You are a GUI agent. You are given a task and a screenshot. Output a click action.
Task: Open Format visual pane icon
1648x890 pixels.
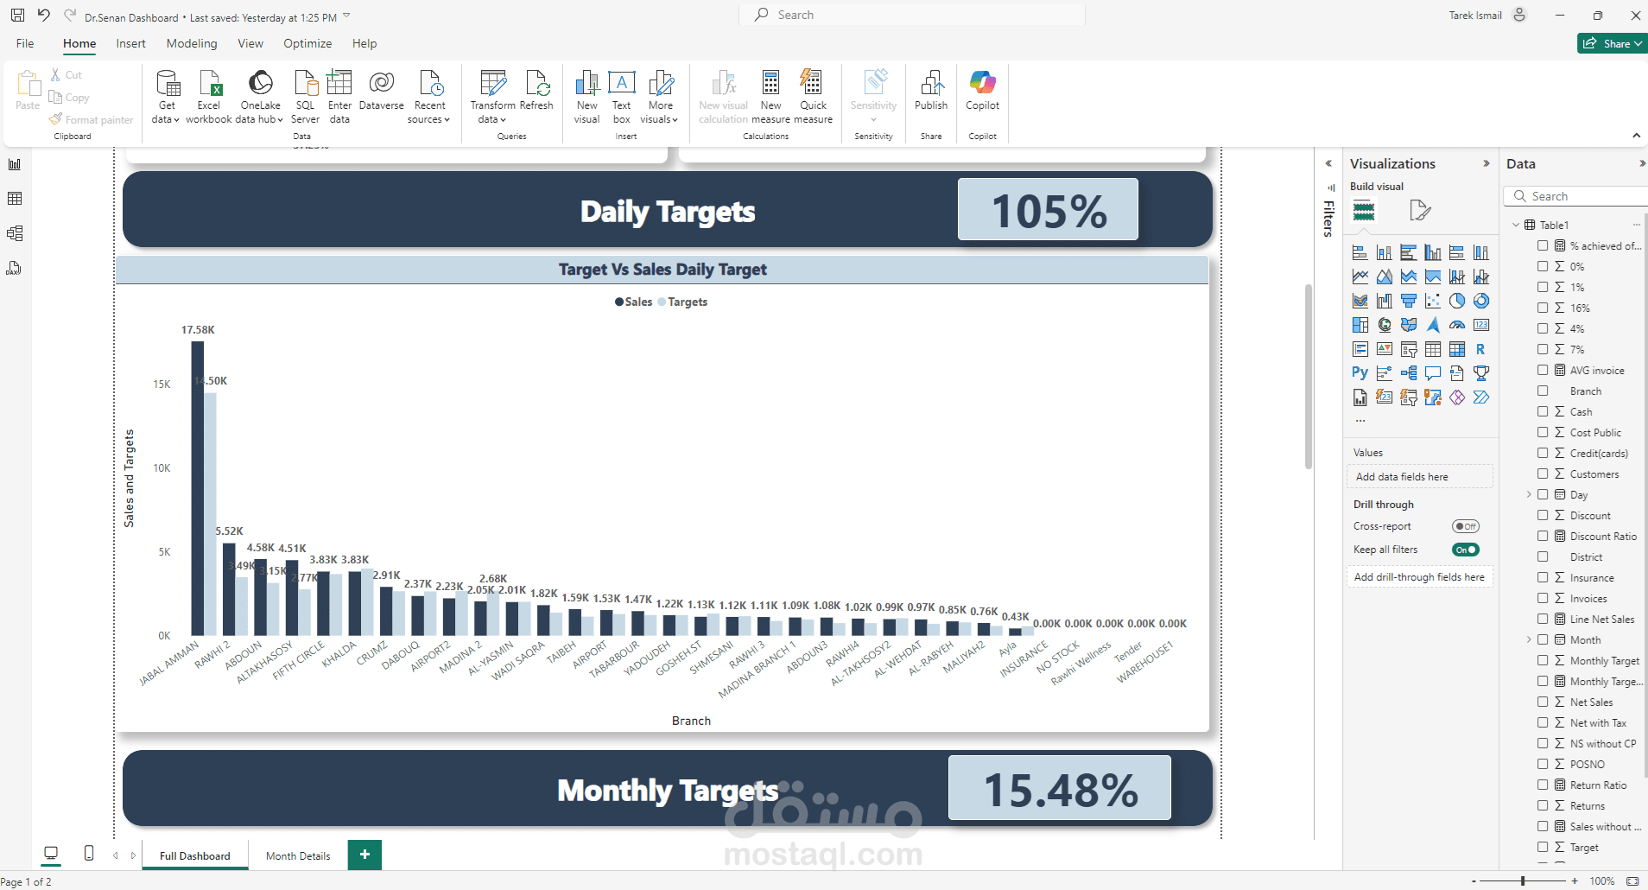point(1420,210)
